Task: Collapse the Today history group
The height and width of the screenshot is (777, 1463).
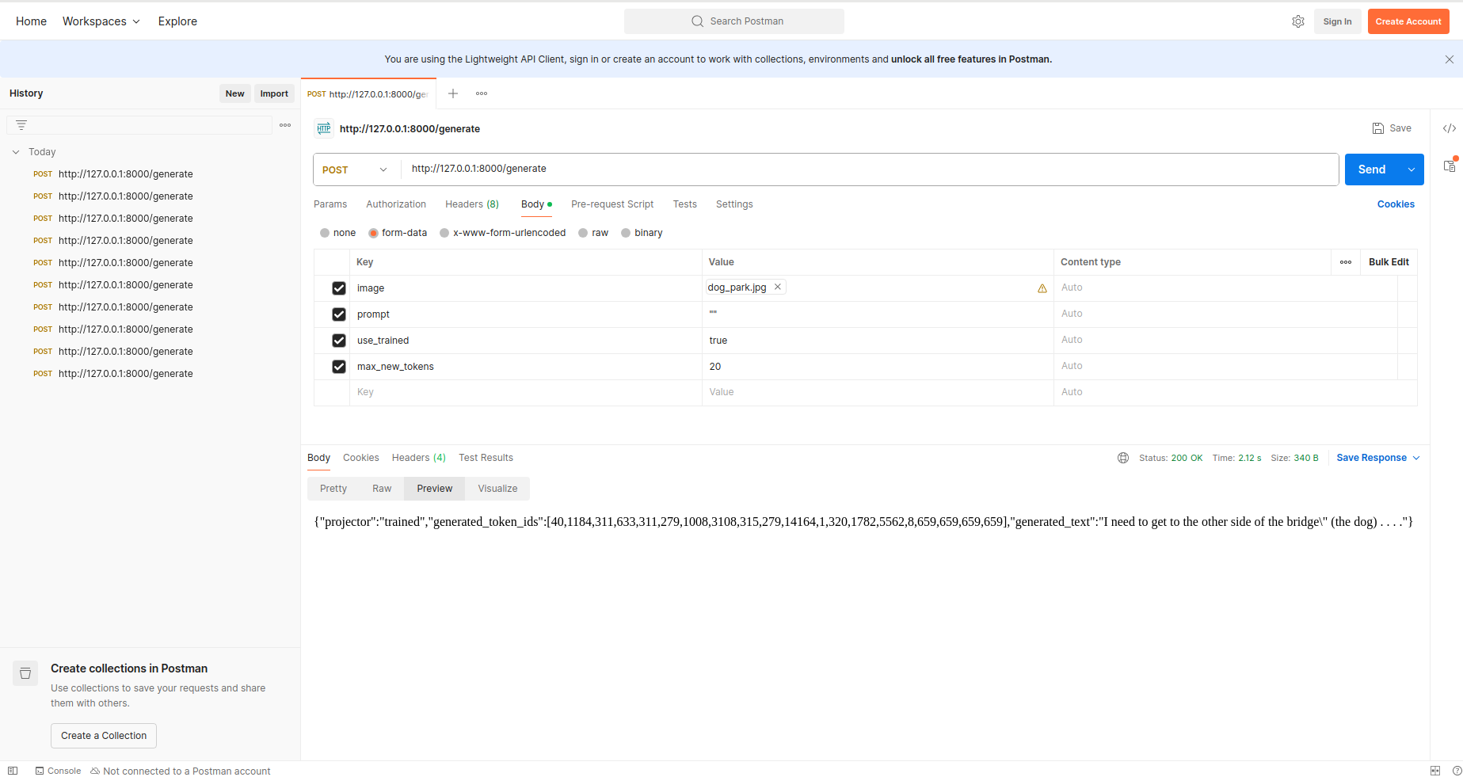Action: pyautogui.click(x=16, y=152)
